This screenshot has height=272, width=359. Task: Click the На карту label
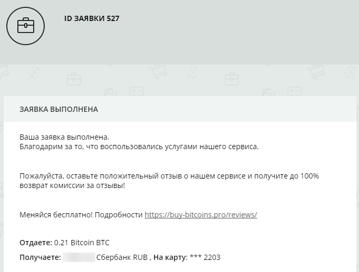tap(171, 257)
